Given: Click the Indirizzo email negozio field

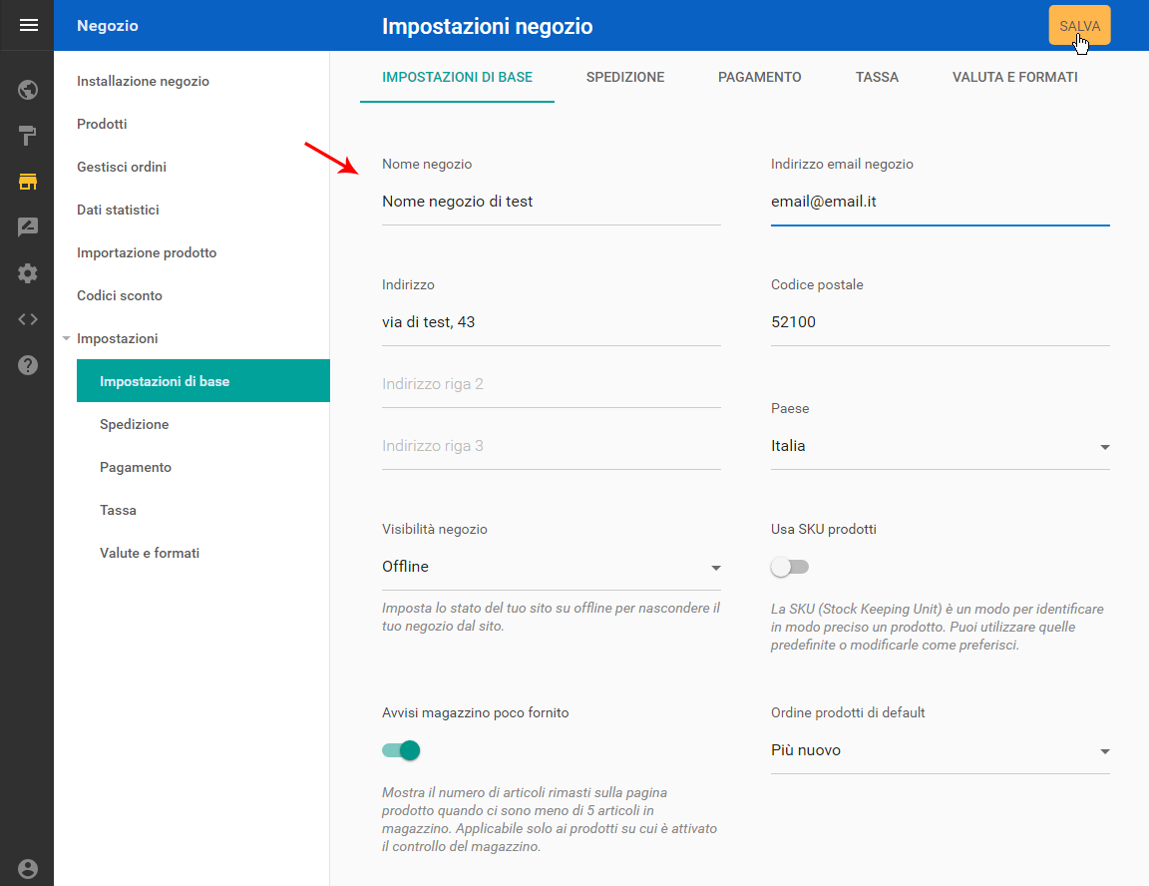Looking at the screenshot, I should [941, 202].
